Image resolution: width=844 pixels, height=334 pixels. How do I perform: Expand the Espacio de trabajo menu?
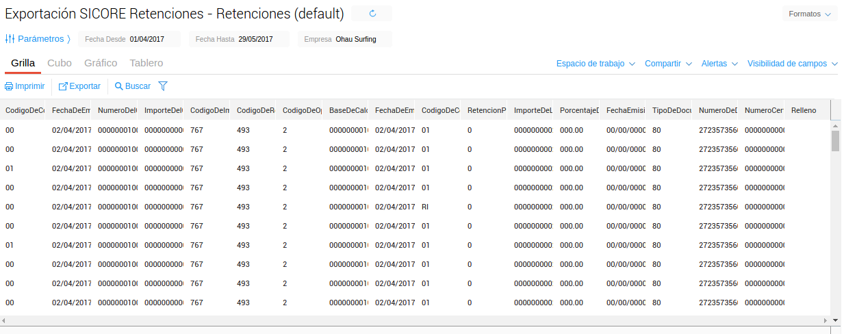click(x=596, y=64)
